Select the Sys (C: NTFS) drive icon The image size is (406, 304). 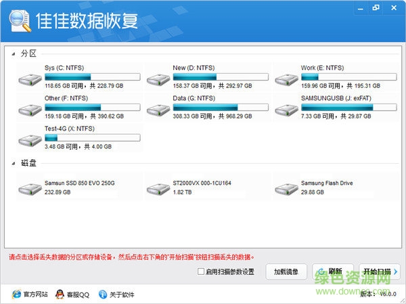point(30,79)
